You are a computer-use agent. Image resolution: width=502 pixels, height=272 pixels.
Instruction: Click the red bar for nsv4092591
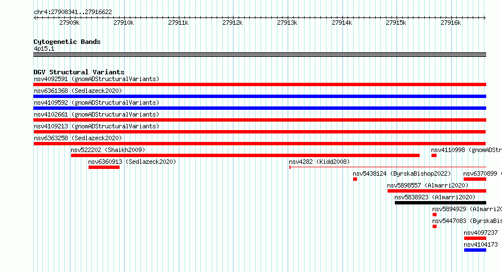[259, 84]
